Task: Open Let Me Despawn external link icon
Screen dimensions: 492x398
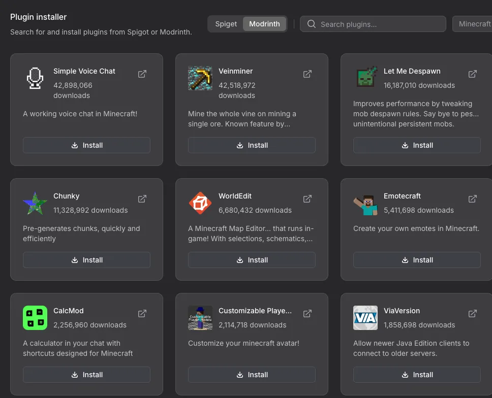Action: point(473,74)
